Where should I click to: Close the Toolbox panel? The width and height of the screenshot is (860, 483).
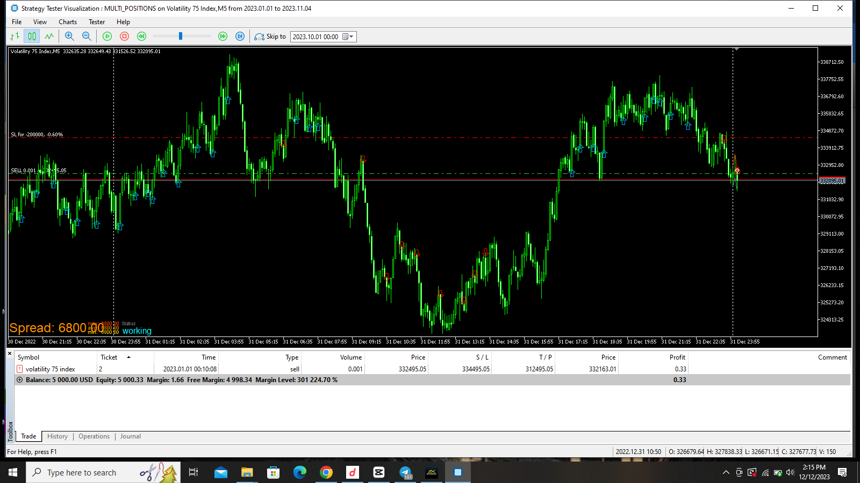(x=10, y=354)
